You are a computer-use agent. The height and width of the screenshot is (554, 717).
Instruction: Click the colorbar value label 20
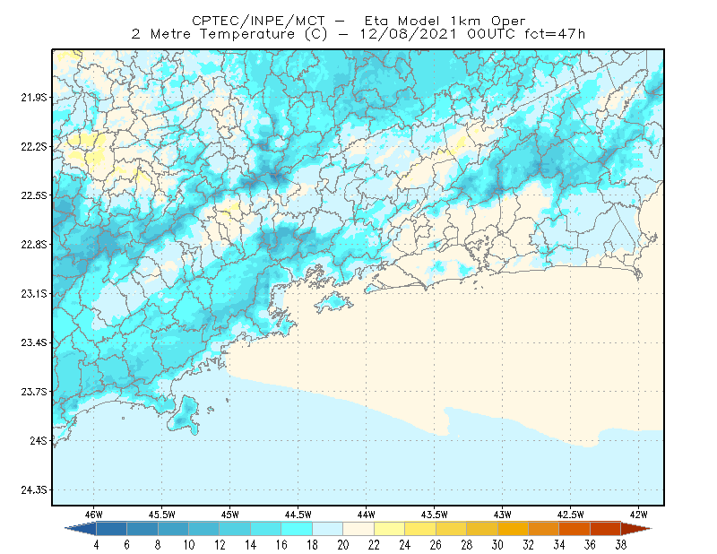[x=343, y=545]
